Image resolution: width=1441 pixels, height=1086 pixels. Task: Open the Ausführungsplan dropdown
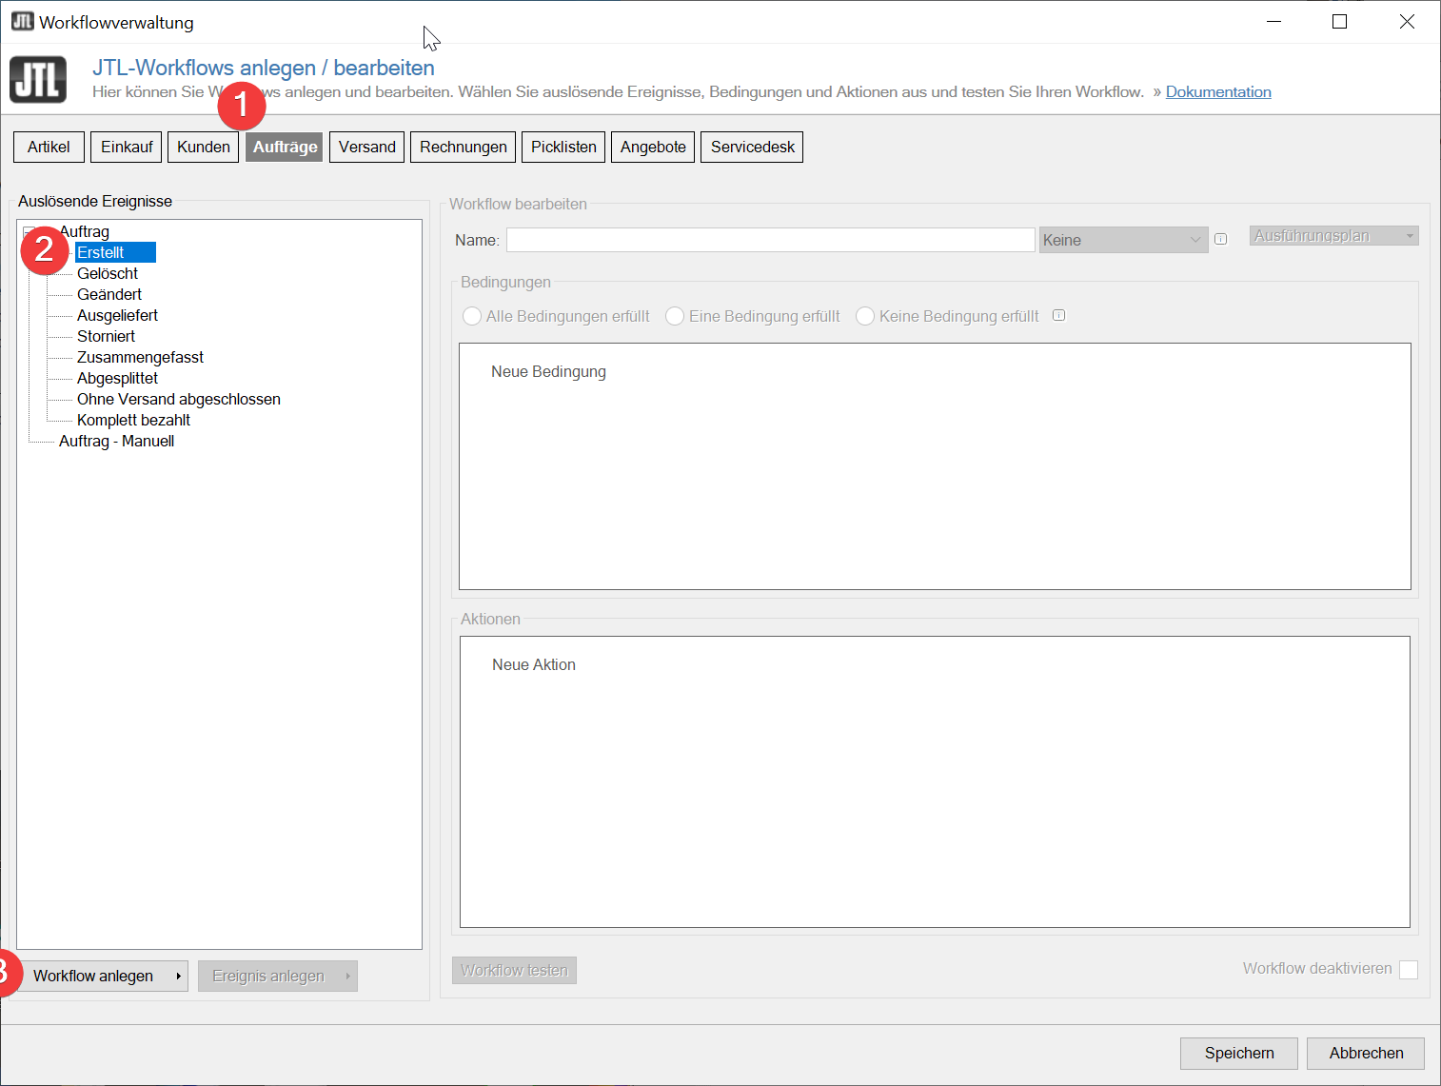(x=1333, y=236)
